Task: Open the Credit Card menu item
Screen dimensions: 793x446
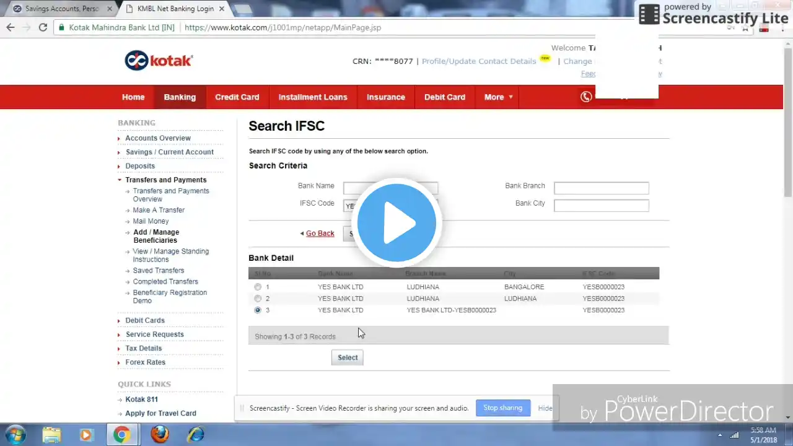Action: click(237, 97)
